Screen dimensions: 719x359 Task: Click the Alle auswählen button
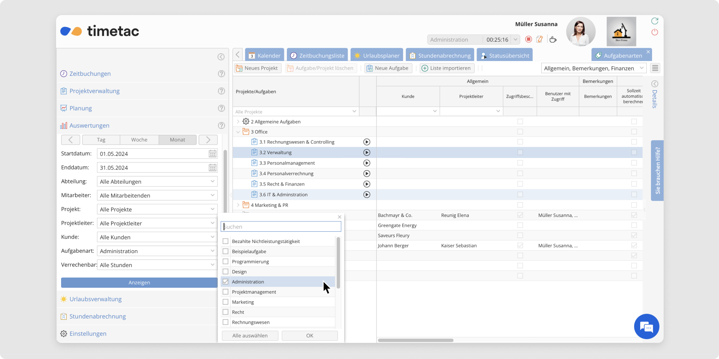(x=250, y=336)
